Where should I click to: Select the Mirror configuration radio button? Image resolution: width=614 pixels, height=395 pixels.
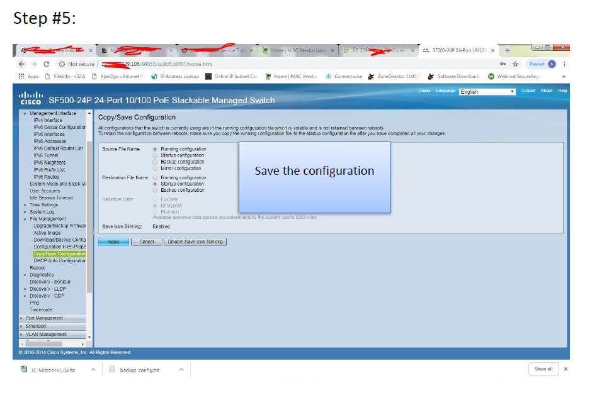(x=155, y=168)
